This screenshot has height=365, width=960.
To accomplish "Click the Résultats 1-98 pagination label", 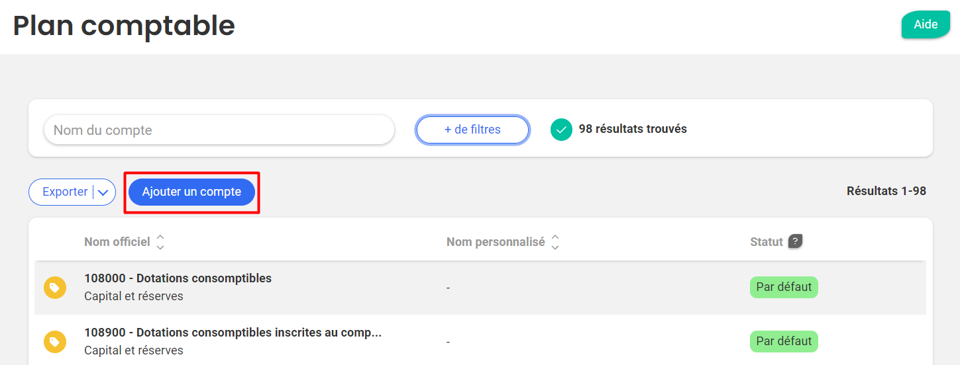I will (886, 191).
